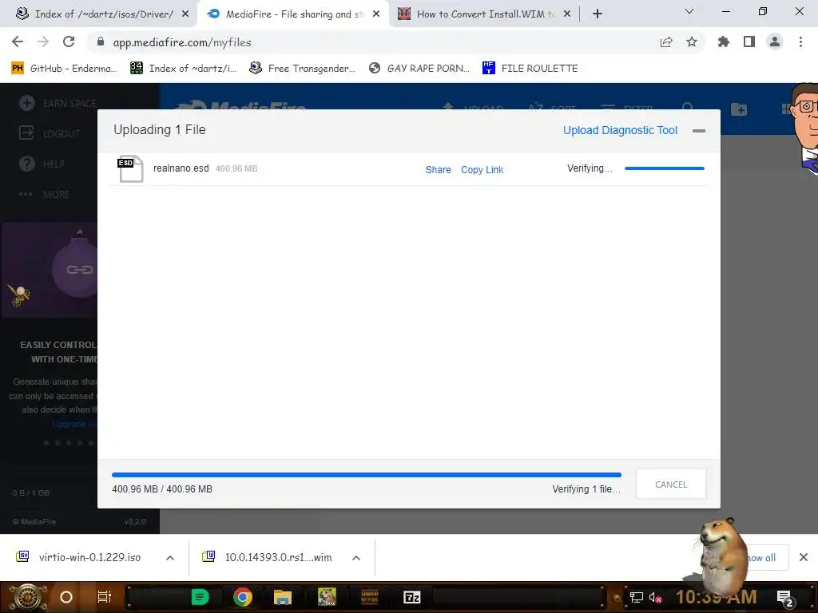
Task: Click the realnano.esd progress bar
Action: click(665, 168)
